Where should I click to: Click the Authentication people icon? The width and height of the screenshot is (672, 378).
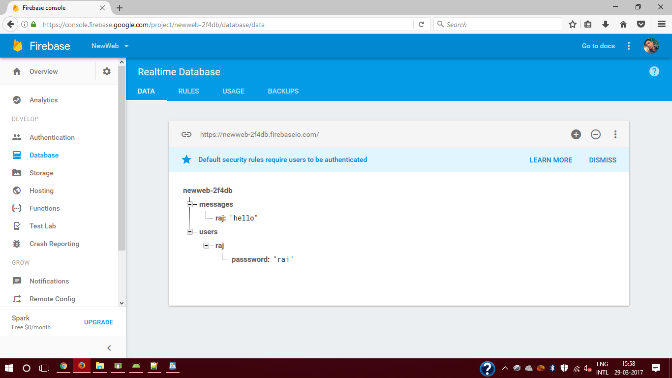(17, 137)
